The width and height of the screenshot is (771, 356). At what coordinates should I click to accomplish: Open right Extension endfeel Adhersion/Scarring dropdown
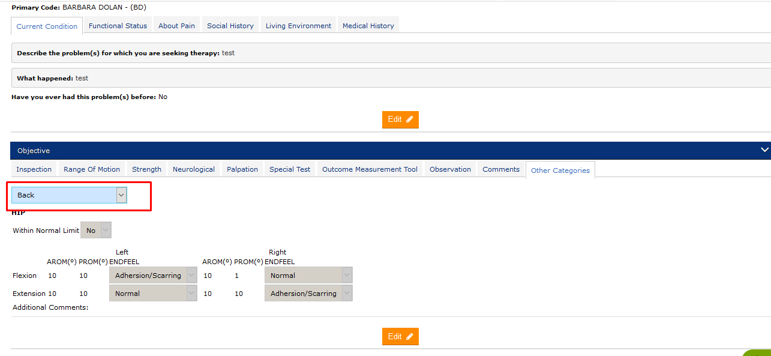(x=308, y=294)
